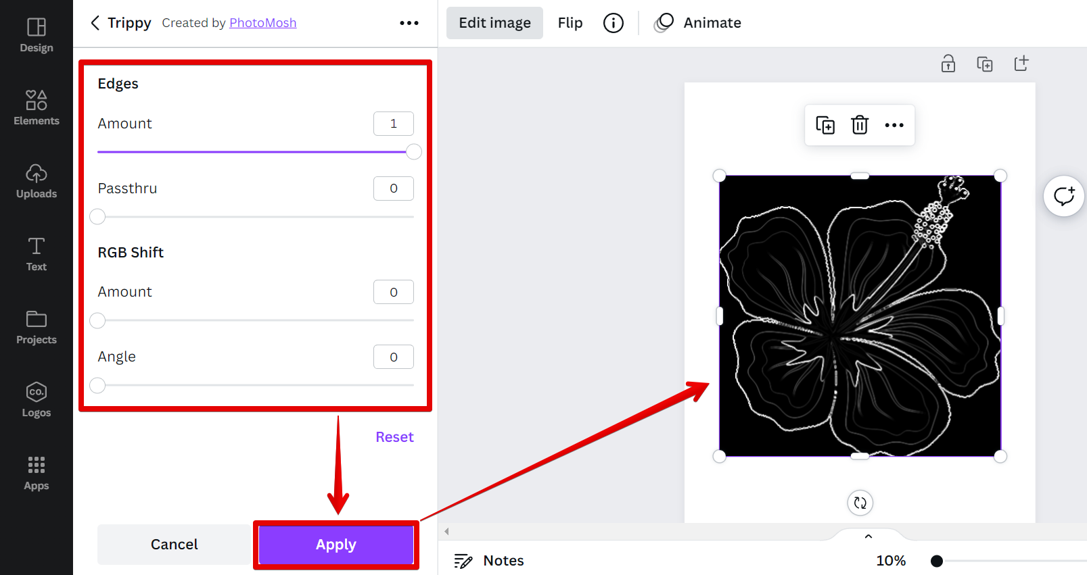Viewport: 1087px width, 575px height.
Task: Go back from the Trippy panel
Action: pos(95,23)
